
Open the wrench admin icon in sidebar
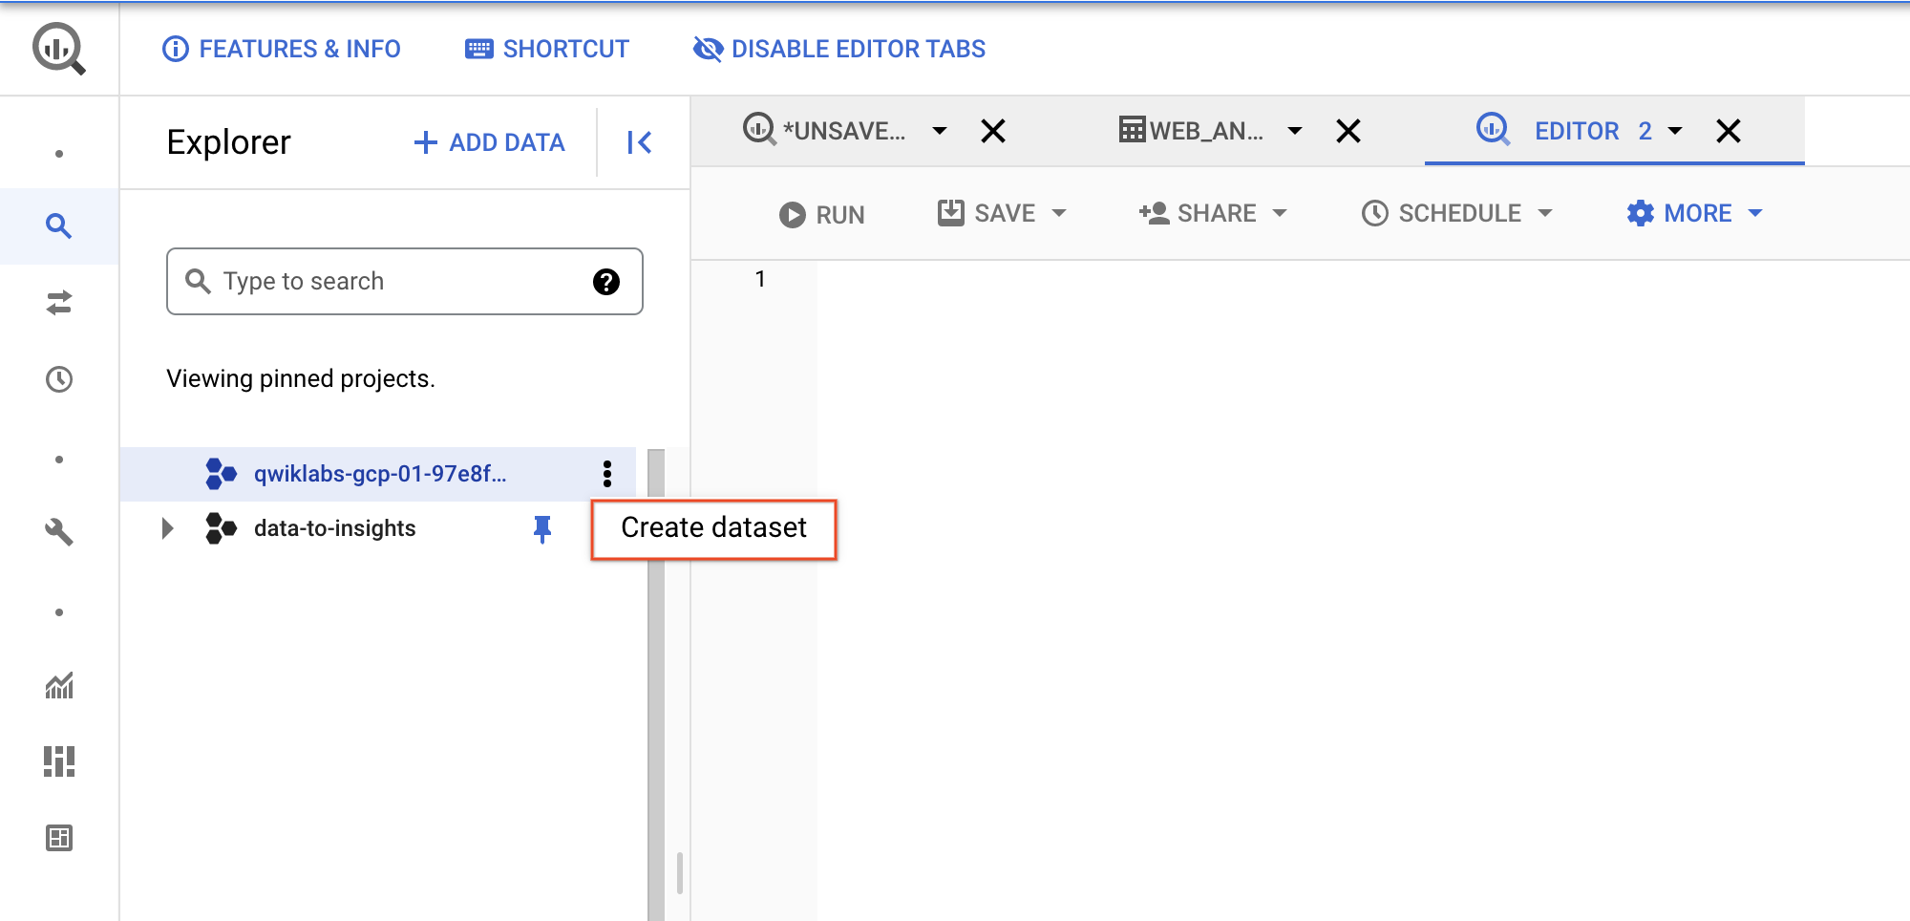[x=59, y=532]
